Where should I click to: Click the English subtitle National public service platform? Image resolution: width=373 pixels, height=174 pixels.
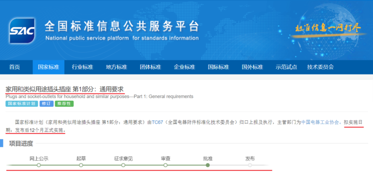pyautogui.click(x=121, y=38)
